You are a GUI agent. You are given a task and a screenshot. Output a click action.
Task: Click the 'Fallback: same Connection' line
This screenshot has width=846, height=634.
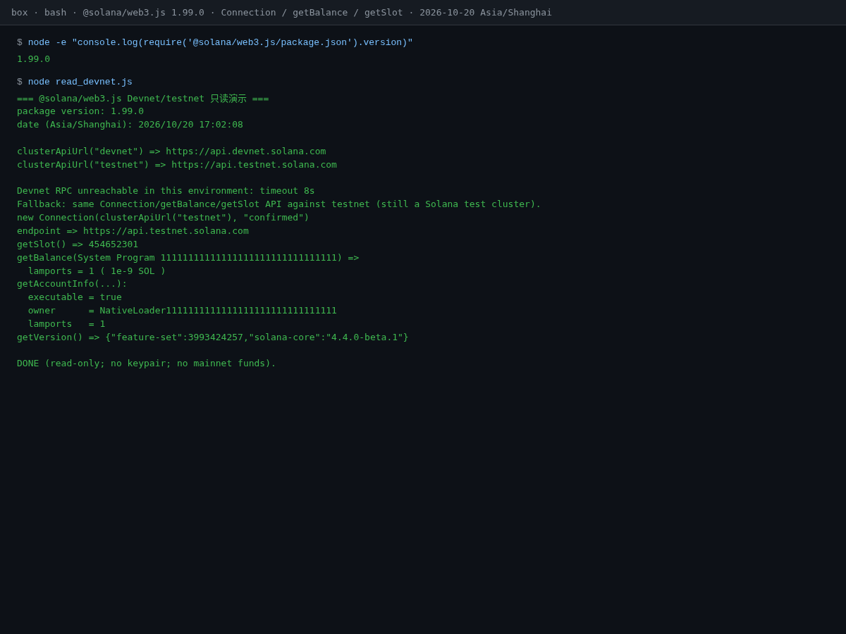pyautogui.click(x=279, y=204)
